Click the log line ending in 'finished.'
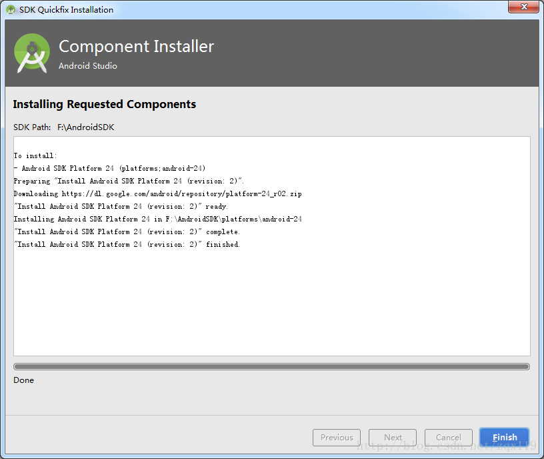 click(x=127, y=244)
